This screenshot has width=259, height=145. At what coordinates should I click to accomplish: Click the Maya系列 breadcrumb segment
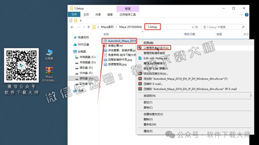pos(107,27)
